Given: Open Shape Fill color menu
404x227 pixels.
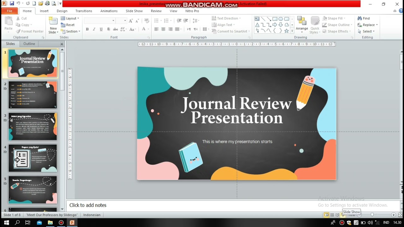Looking at the screenshot, I should [x=334, y=18].
